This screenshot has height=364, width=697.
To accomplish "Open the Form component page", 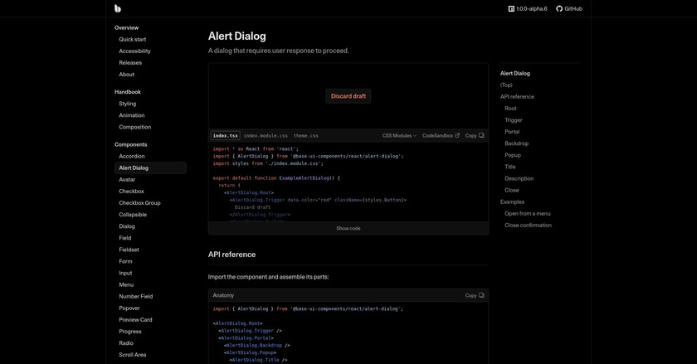I will point(126,261).
